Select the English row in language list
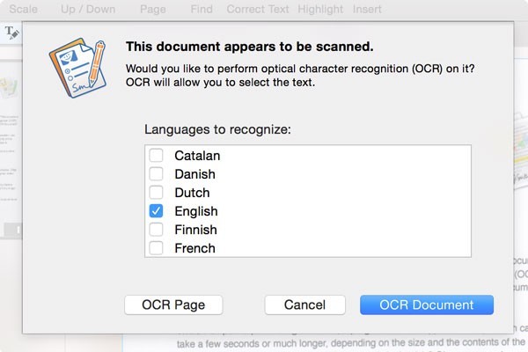Screen dimensions: 528x352 coord(308,211)
